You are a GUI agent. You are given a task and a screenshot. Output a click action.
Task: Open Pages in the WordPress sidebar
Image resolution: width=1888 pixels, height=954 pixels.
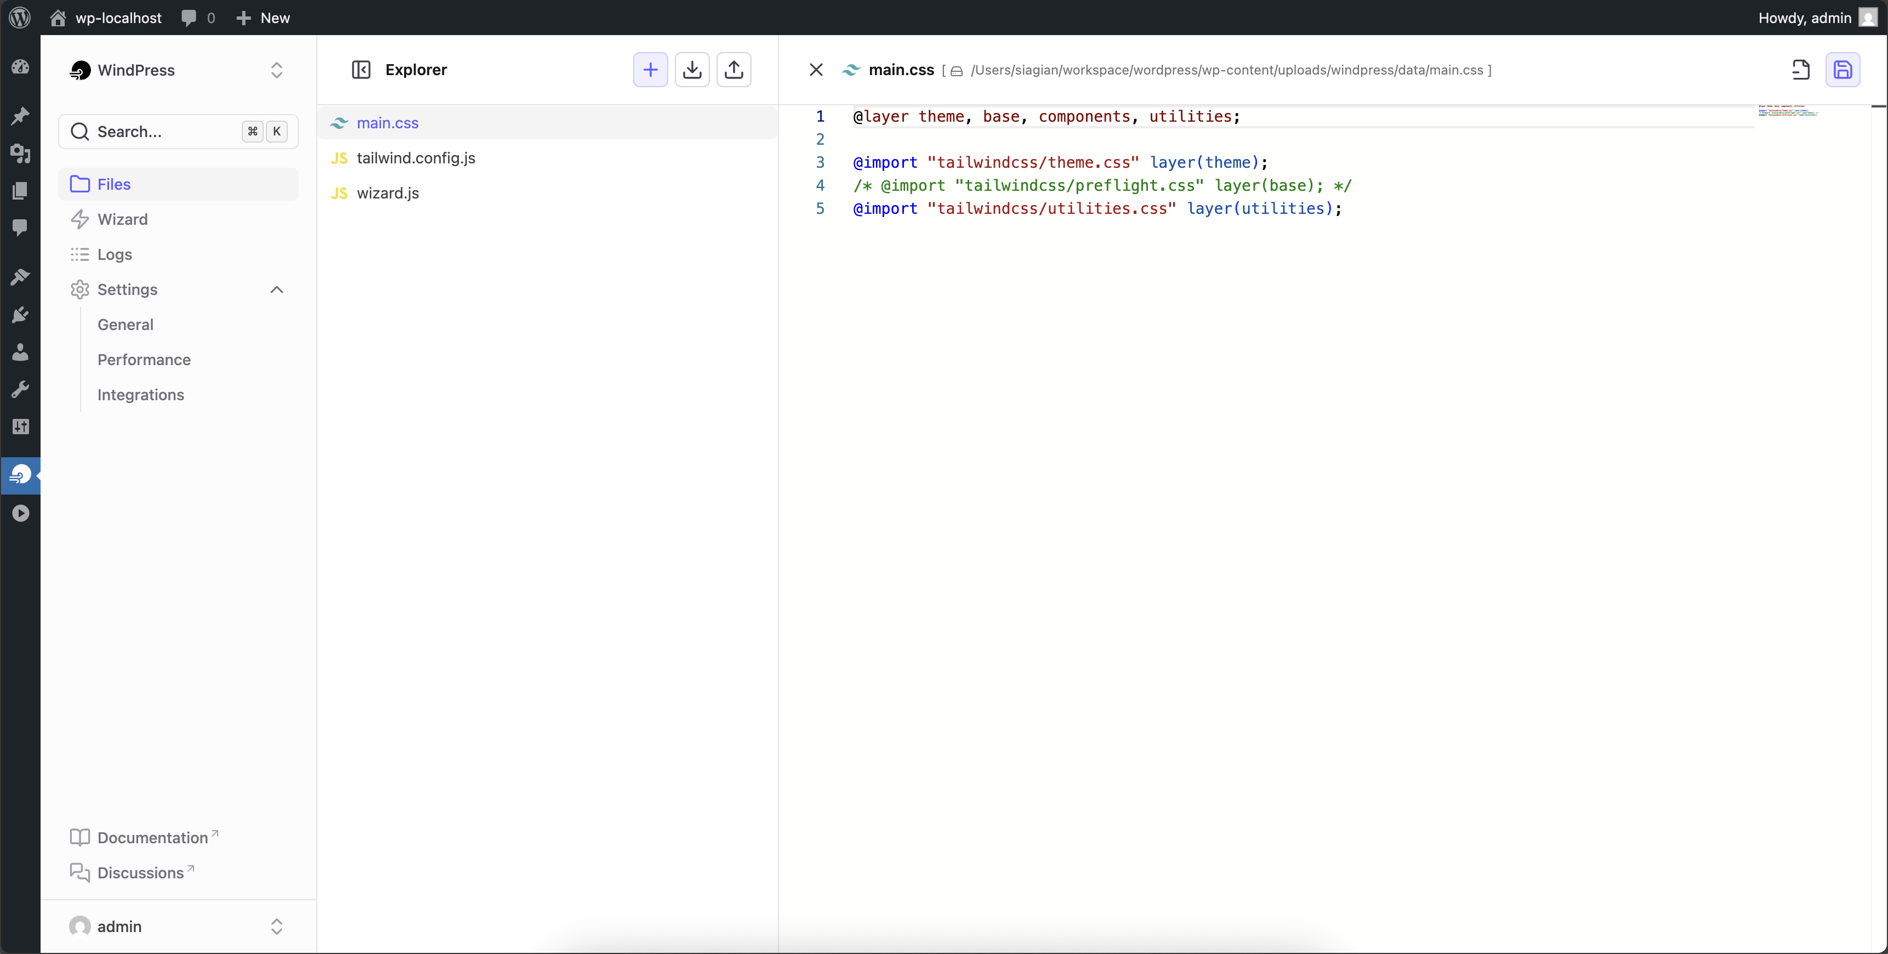pos(20,191)
